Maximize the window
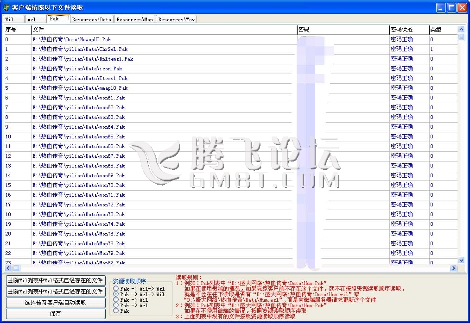 (x=451, y=8)
